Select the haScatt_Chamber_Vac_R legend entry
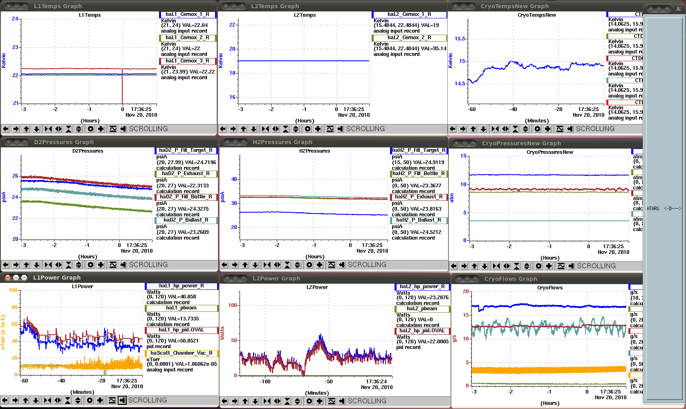 pyautogui.click(x=182, y=353)
